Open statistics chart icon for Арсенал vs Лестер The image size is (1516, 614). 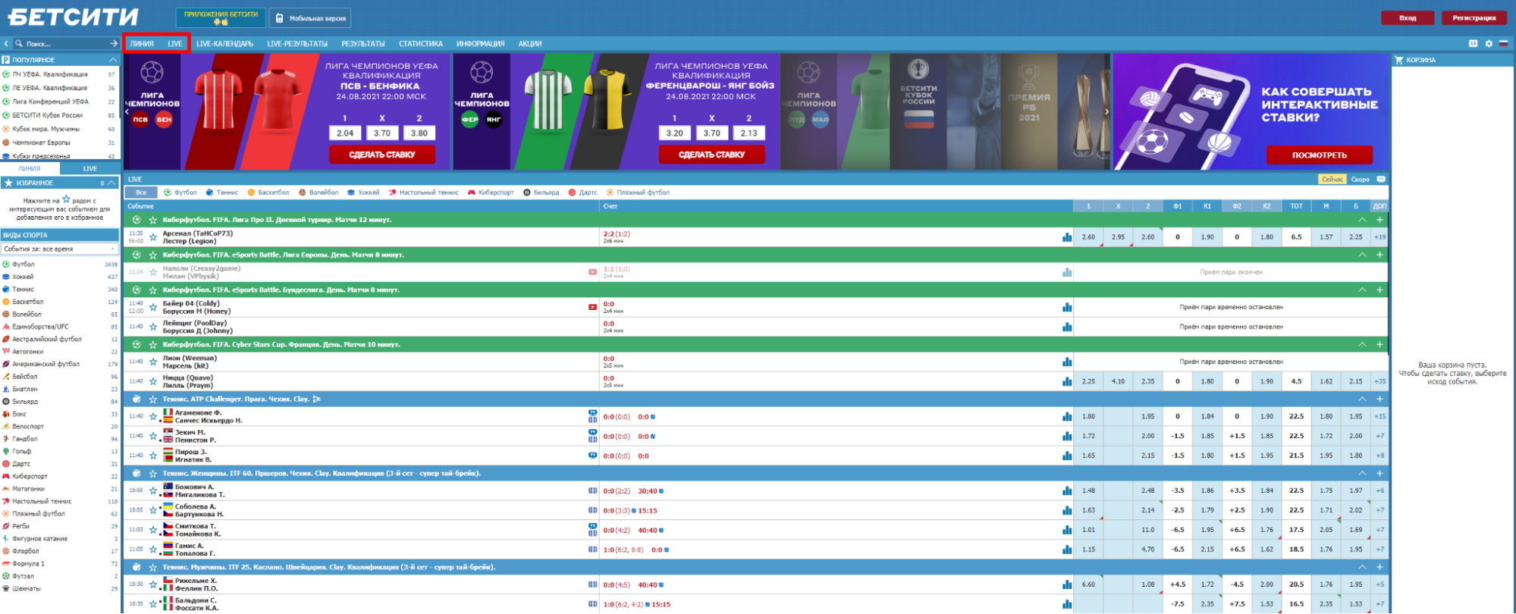[1067, 237]
